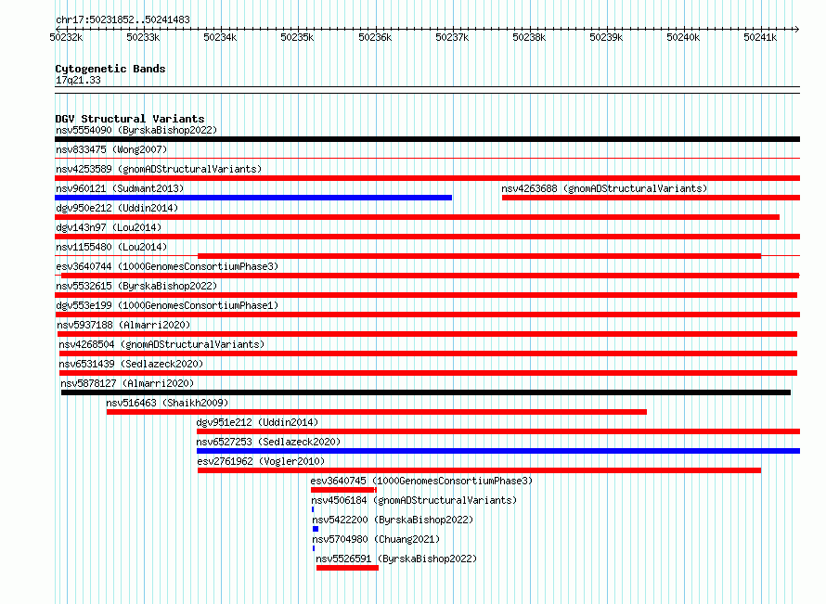
Task: Click the red nsv4263688 variant bar
Action: tap(652, 198)
